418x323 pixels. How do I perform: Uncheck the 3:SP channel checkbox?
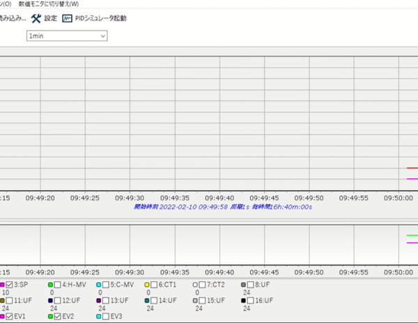(x=10, y=285)
